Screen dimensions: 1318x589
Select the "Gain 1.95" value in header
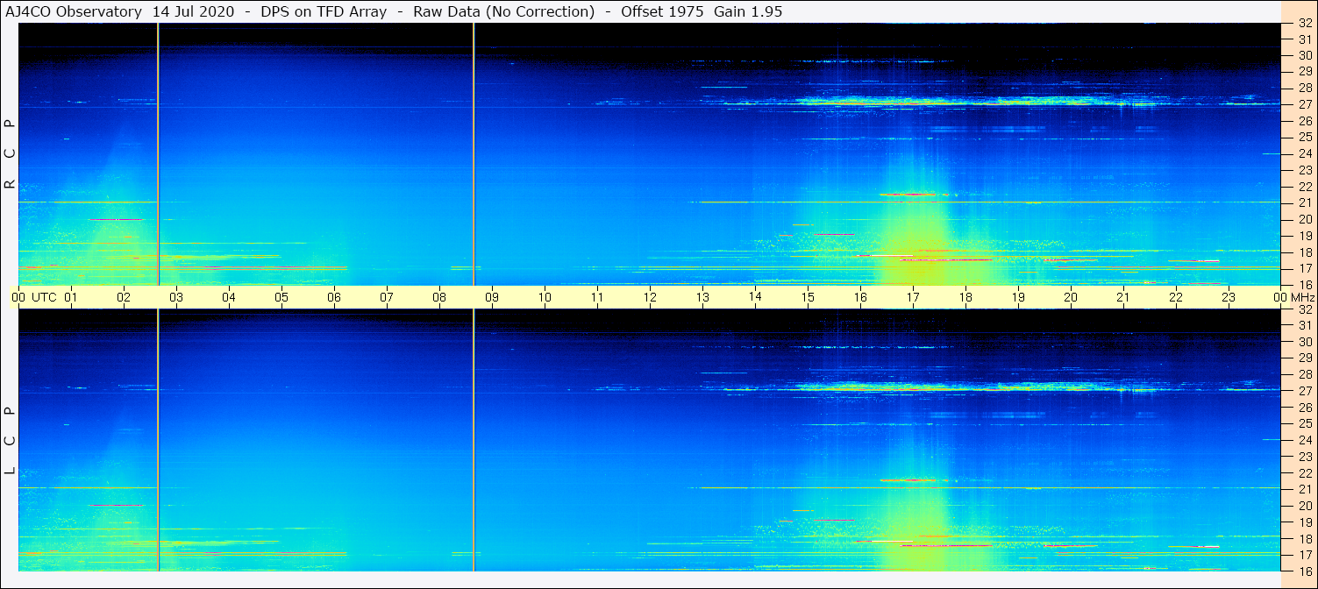pyautogui.click(x=748, y=11)
